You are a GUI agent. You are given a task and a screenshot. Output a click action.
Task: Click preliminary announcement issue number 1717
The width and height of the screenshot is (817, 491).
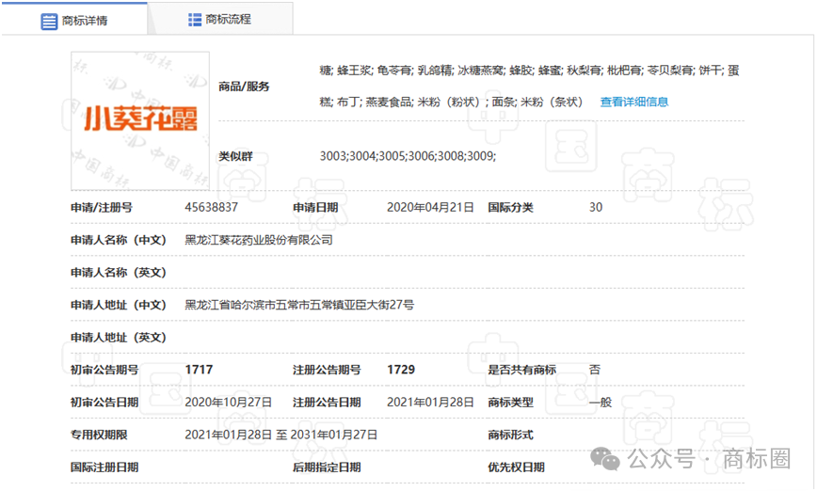tap(198, 370)
